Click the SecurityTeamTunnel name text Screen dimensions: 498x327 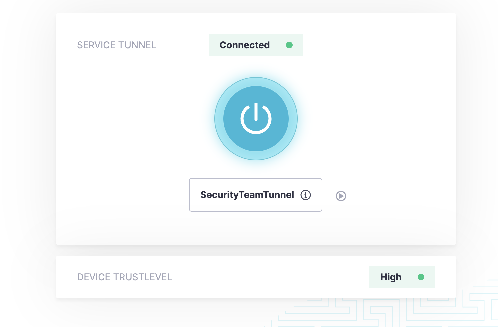coord(247,195)
